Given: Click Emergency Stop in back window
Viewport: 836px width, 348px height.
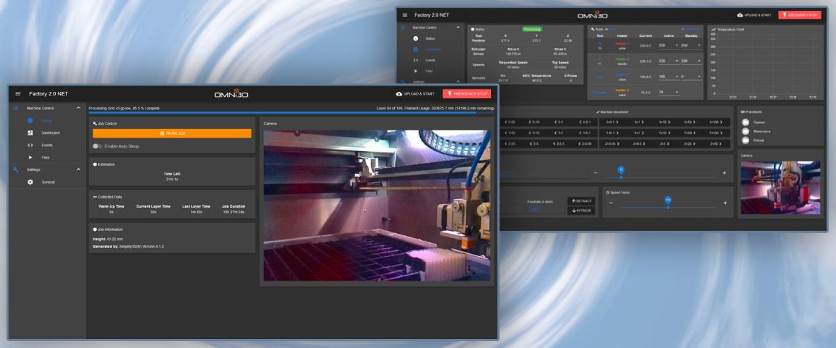Looking at the screenshot, I should (x=800, y=15).
